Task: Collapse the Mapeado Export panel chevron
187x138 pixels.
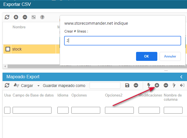Action: click(x=181, y=77)
